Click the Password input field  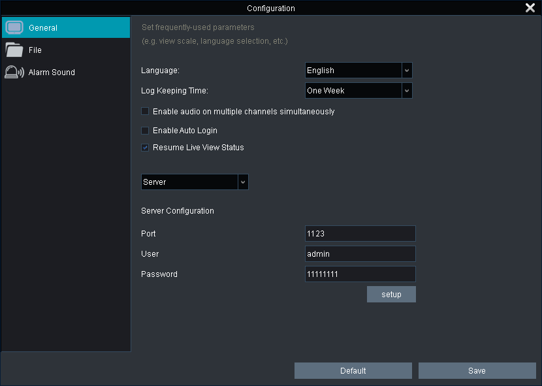point(360,274)
